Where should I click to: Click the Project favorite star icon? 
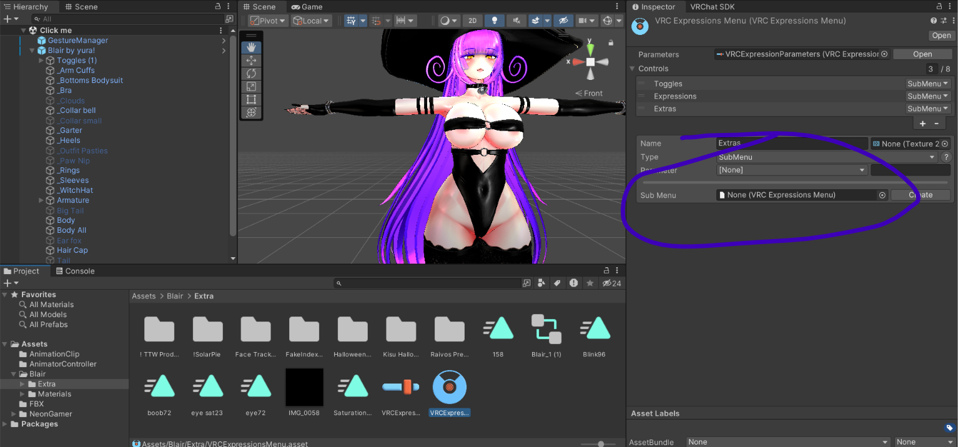point(590,283)
